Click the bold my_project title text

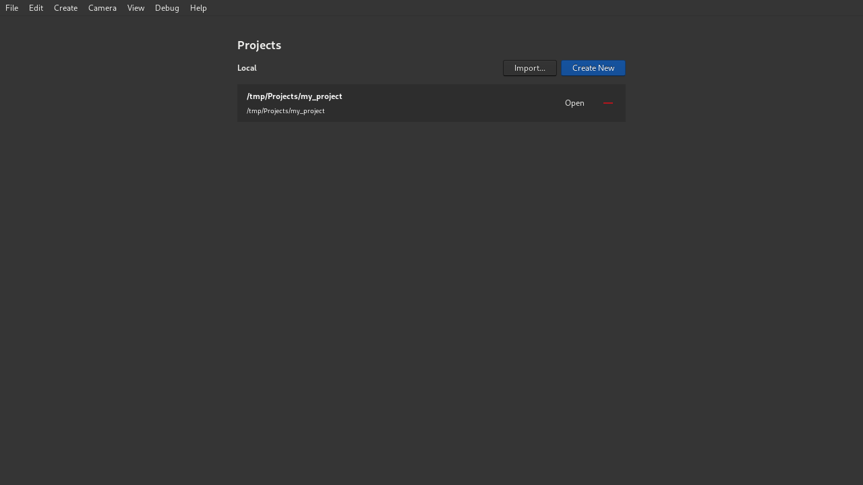[295, 96]
